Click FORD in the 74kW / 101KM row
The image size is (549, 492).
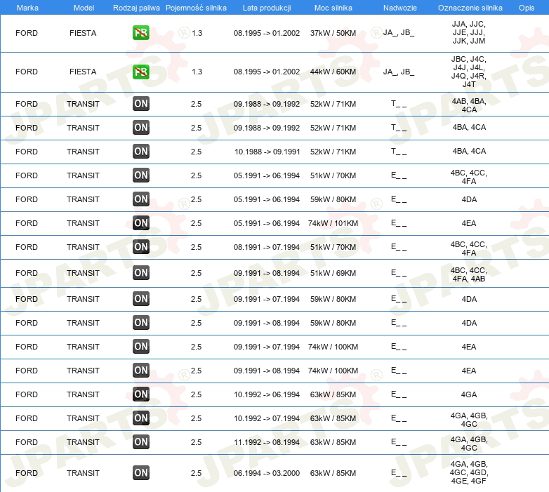(x=27, y=223)
